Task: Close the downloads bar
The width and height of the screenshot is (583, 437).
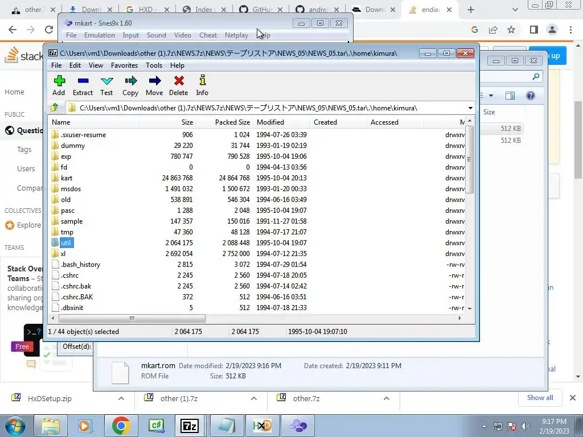Action: (573, 398)
